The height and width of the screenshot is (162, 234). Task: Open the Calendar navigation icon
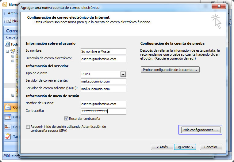tap(8, 117)
